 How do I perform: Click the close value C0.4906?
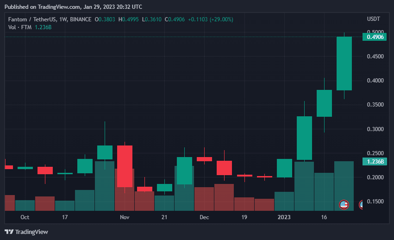point(175,19)
